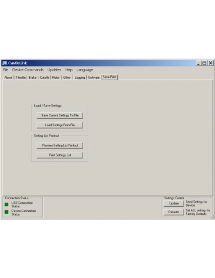Open the Software tab

[94, 78]
